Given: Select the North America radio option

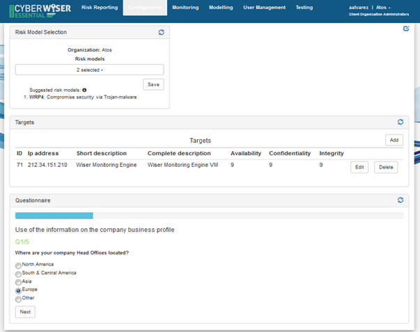Looking at the screenshot, I should (18, 266).
